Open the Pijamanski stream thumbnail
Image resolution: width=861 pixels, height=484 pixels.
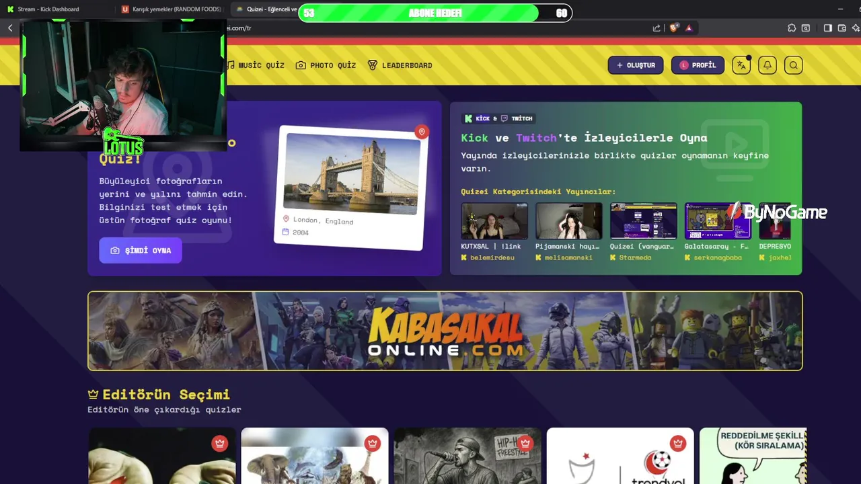[569, 221]
